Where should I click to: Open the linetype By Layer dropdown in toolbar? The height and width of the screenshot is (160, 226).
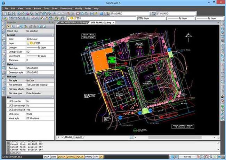click(x=181, y=18)
